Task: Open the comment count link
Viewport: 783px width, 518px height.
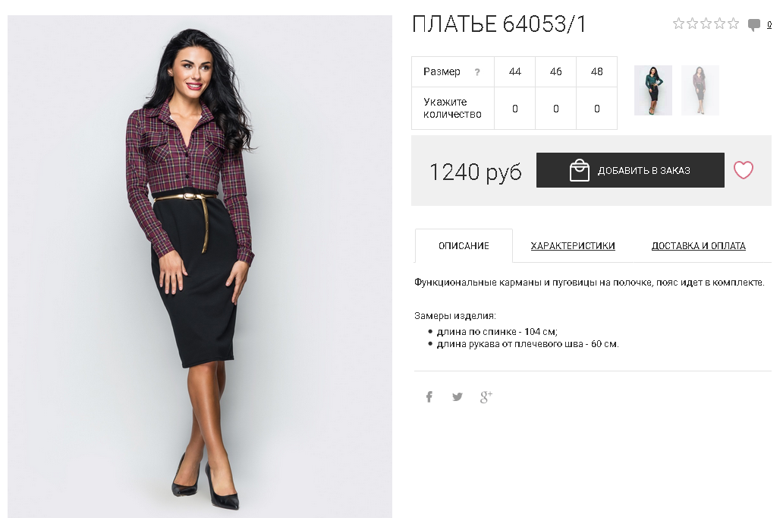Action: 769,24
